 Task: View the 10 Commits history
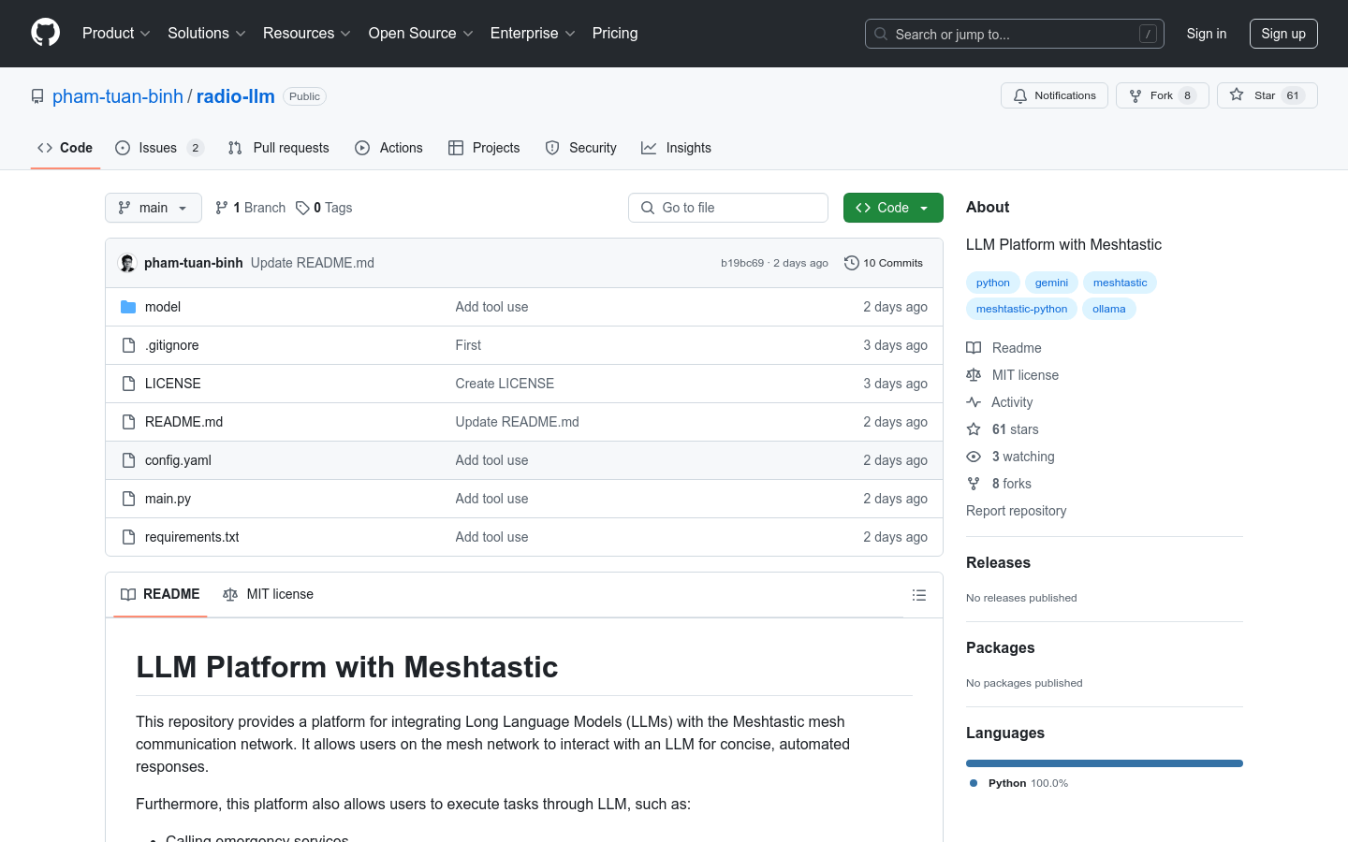click(x=884, y=263)
